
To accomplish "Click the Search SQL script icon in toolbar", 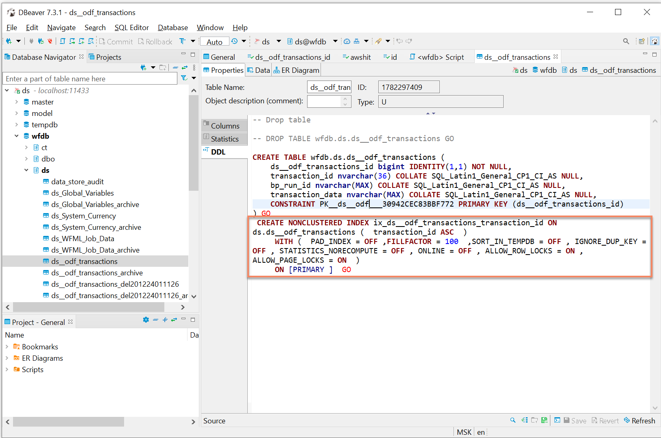I will point(91,41).
